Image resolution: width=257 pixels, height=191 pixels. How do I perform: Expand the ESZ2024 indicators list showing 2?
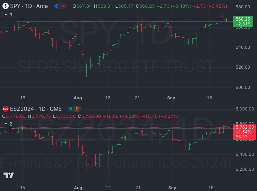click(8, 124)
